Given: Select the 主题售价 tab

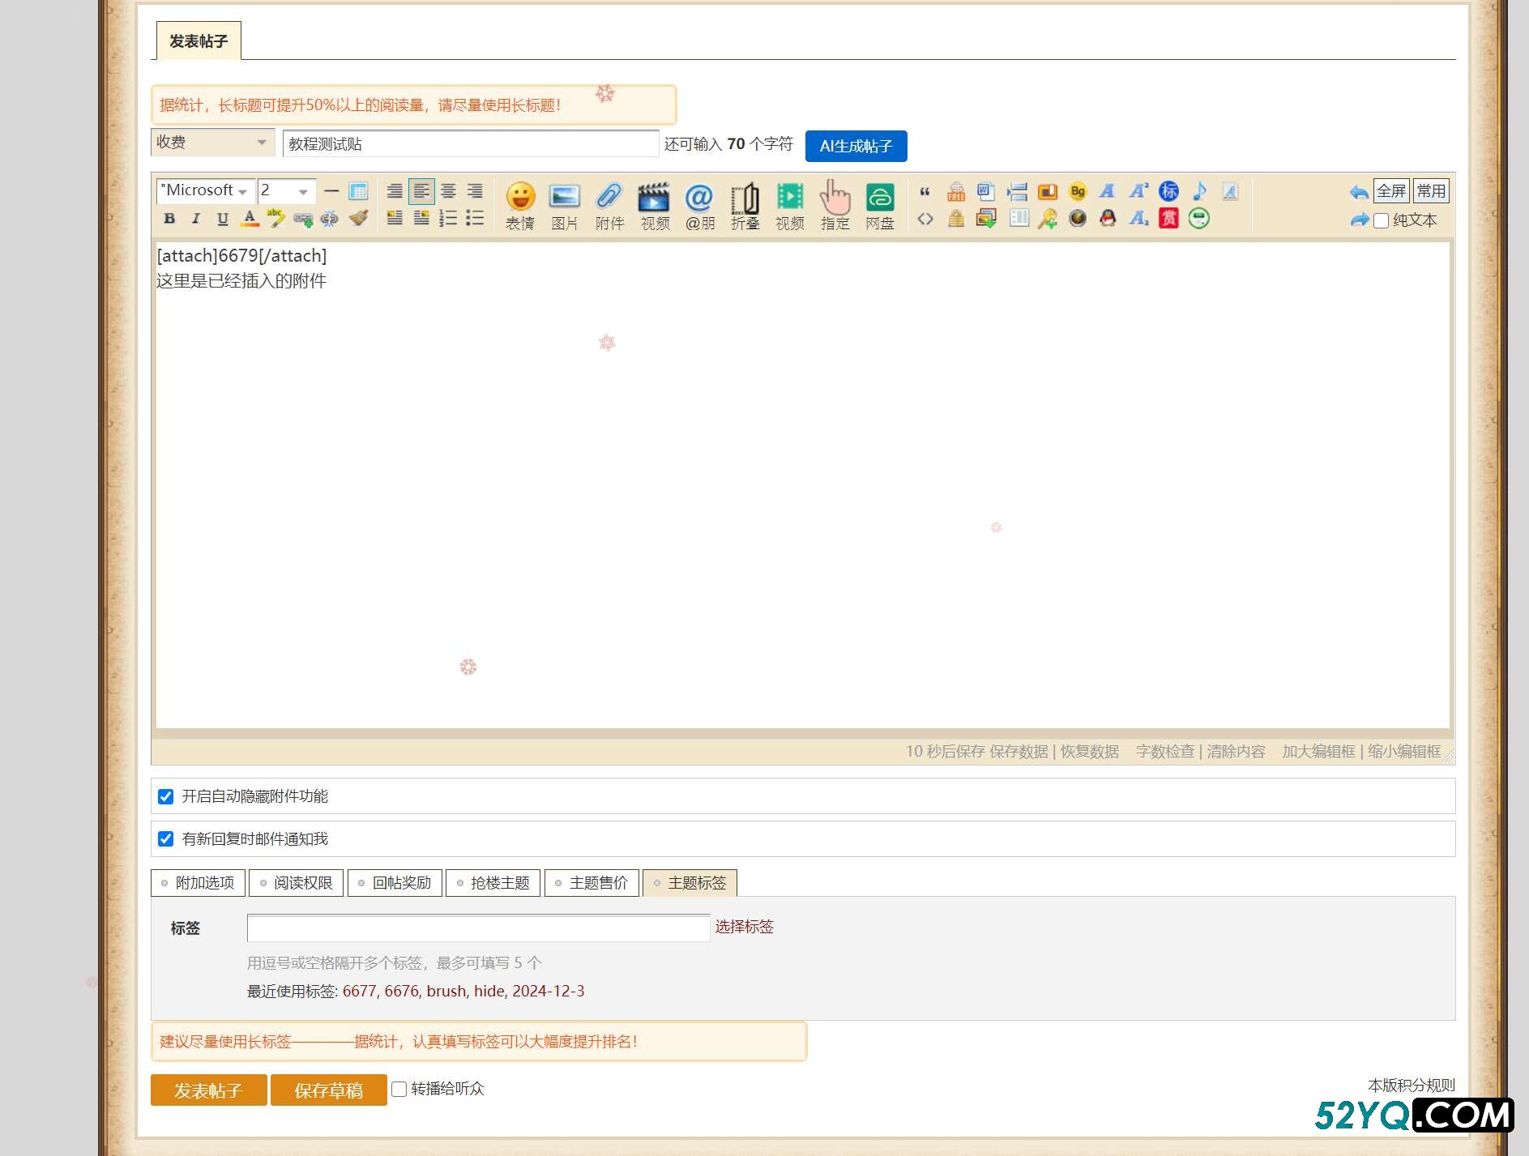Looking at the screenshot, I should pos(592,883).
